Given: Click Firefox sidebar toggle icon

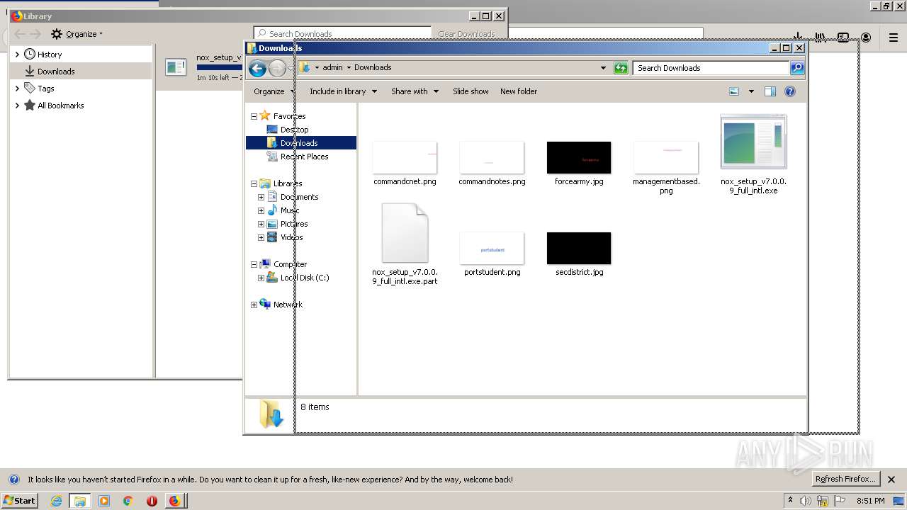Looking at the screenshot, I should coord(843,38).
